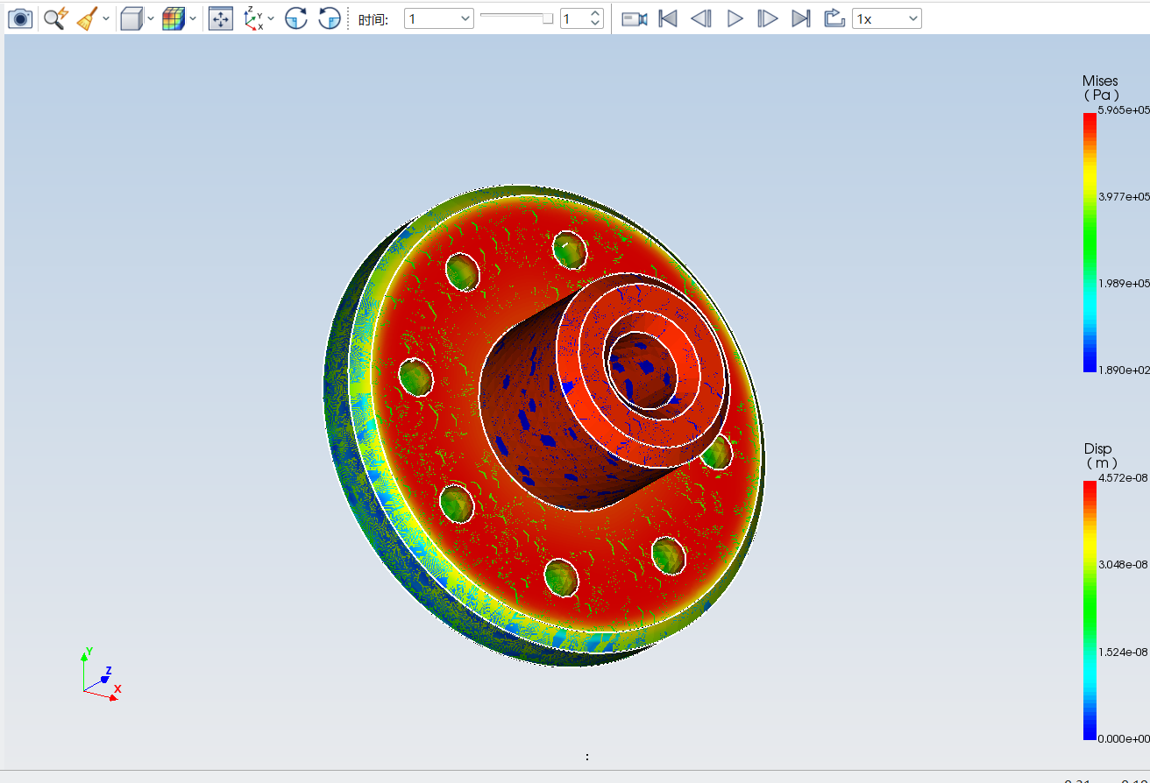
Task: Click the 3.977e+05 Mises legend value
Action: (1124, 196)
